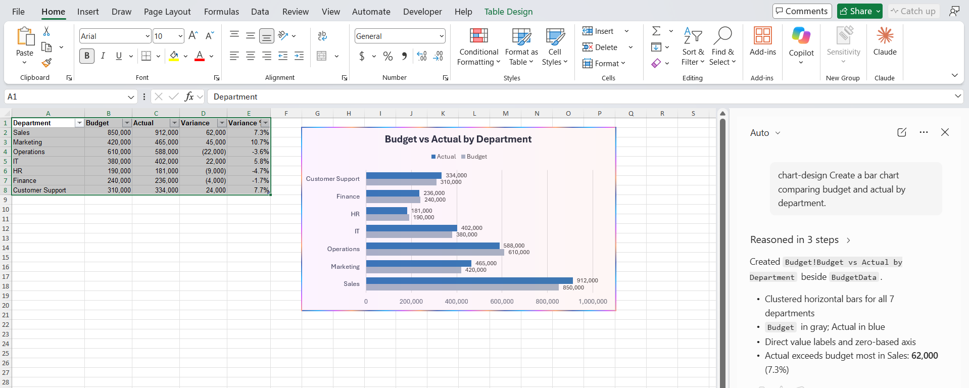Apply Comma Style number format
This screenshot has height=388, width=969.
click(404, 56)
